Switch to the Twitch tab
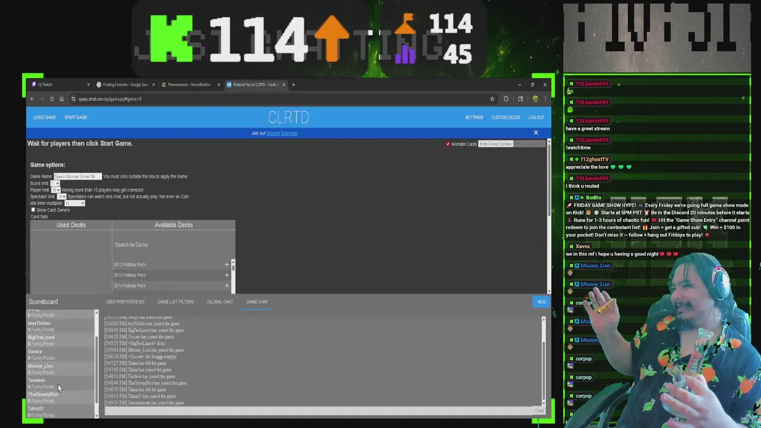 59,84
